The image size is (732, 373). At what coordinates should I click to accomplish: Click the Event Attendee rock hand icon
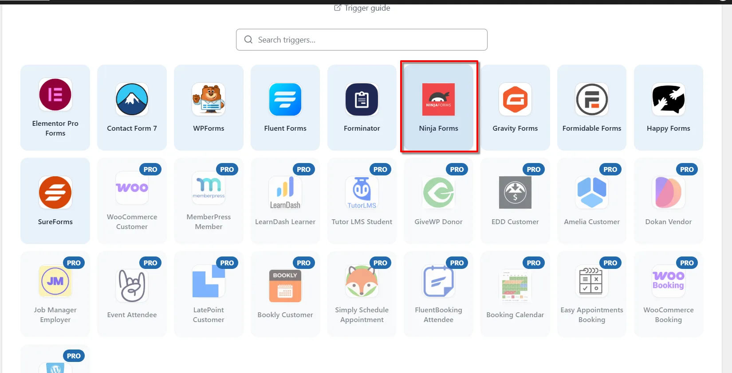[132, 286]
